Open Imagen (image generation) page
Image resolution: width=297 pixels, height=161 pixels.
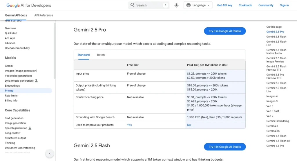[21, 71]
